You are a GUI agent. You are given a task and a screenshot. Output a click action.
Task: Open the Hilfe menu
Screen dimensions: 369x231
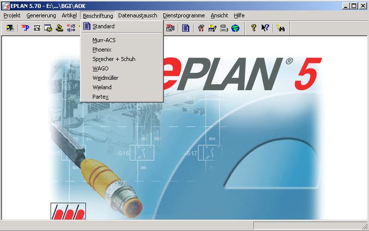[x=239, y=15]
